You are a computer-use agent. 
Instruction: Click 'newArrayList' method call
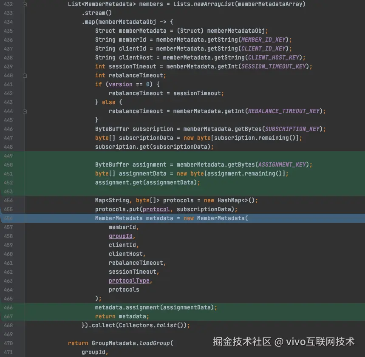214,4
